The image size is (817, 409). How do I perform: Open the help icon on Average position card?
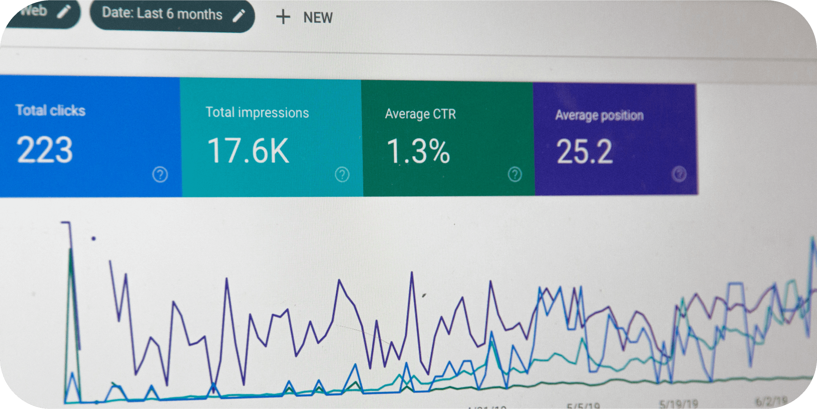(x=679, y=174)
